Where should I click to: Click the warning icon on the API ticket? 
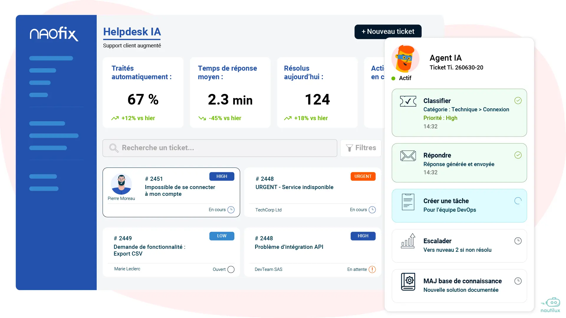click(372, 269)
